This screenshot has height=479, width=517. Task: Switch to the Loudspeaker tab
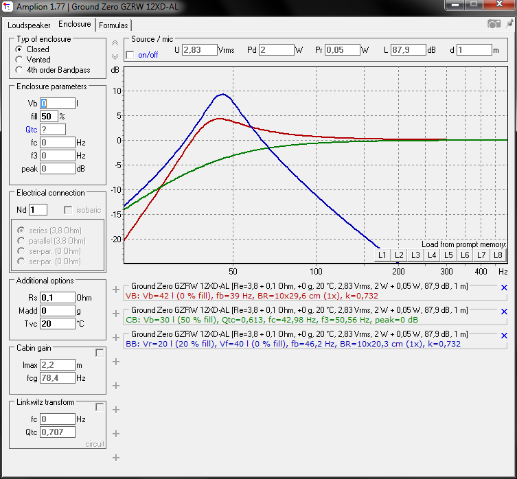coord(29,25)
